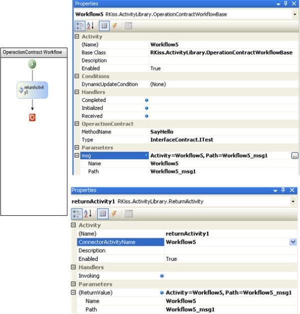
Task: Click the red end node in workflow
Action: pyautogui.click(x=32, y=117)
